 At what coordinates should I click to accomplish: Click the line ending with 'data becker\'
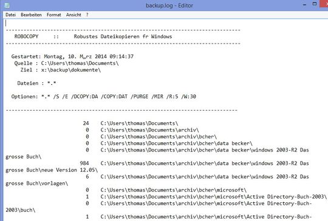click(x=177, y=143)
